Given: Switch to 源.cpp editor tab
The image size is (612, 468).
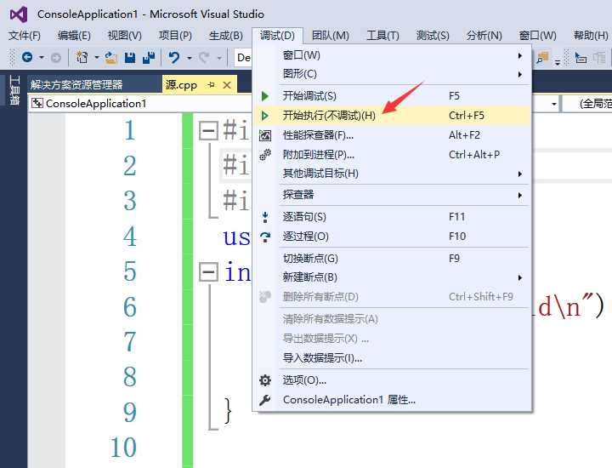Looking at the screenshot, I should 182,85.
